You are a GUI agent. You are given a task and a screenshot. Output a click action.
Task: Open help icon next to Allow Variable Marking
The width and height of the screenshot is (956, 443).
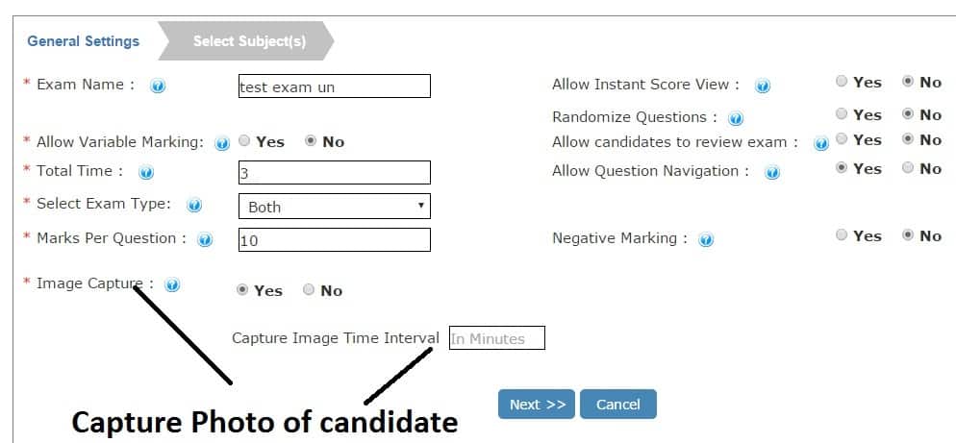222,144
